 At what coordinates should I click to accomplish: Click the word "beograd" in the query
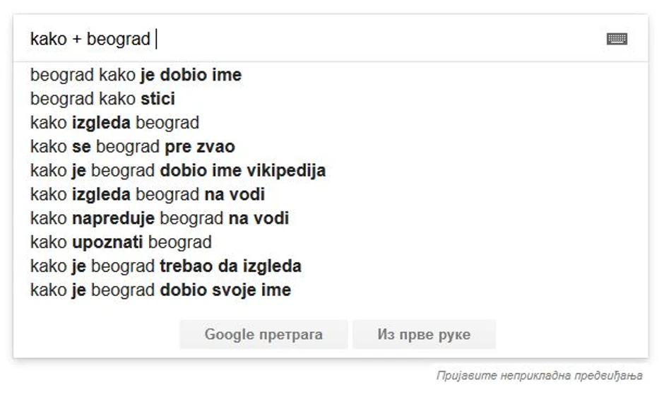point(118,39)
